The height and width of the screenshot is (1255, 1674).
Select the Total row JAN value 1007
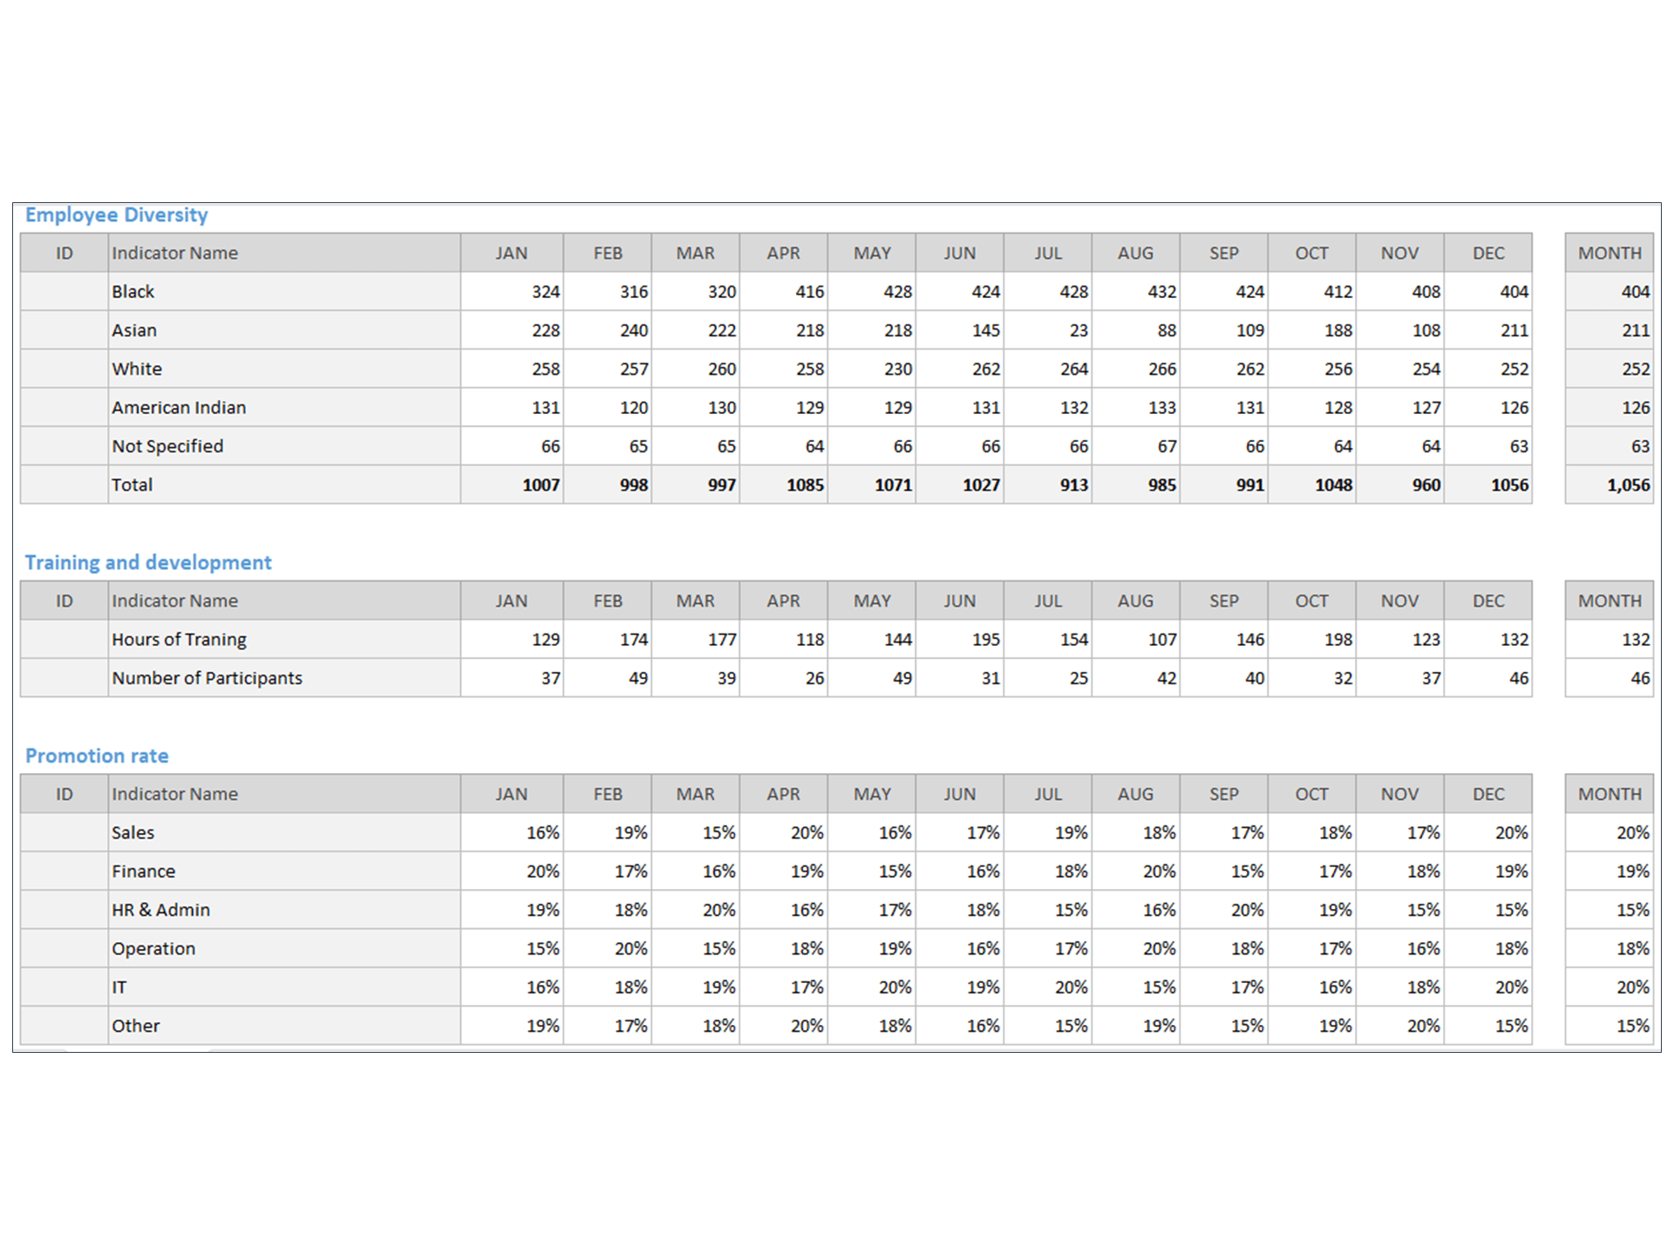coord(512,485)
